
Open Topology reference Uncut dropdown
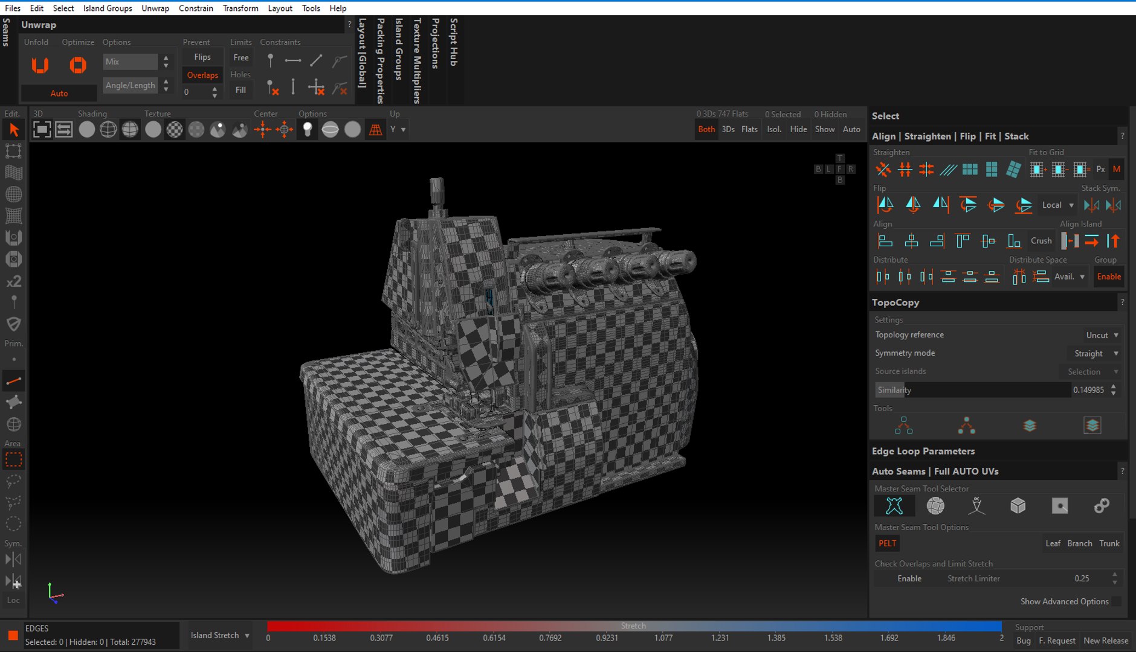coord(1102,335)
